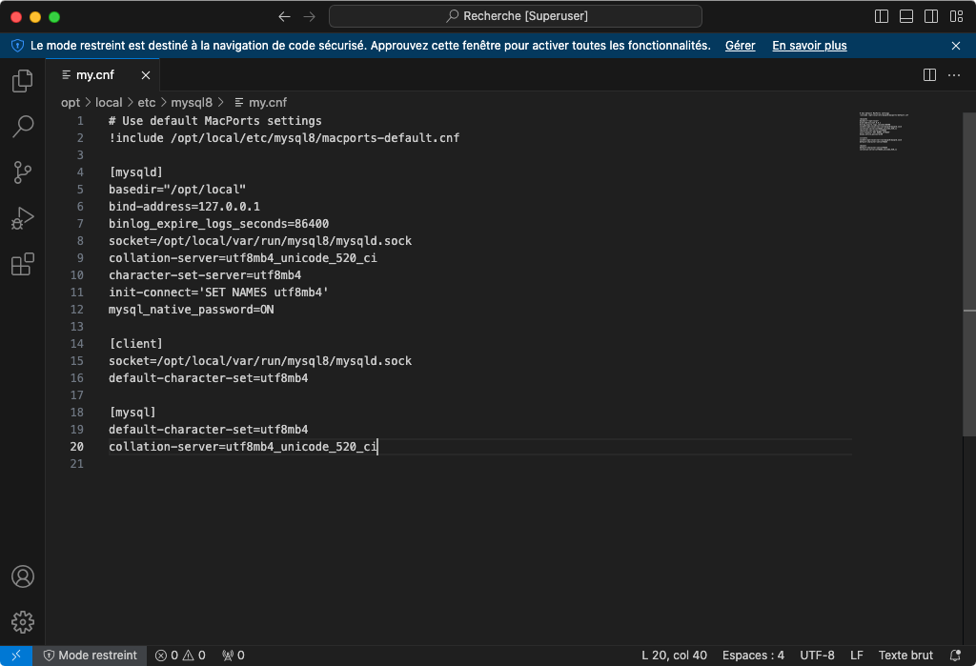Screen dimensions: 976x666
Task: Open the LF end-of-line selector
Action: click(856, 656)
